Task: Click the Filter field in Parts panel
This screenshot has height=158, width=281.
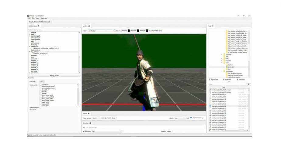Action: click(x=227, y=84)
